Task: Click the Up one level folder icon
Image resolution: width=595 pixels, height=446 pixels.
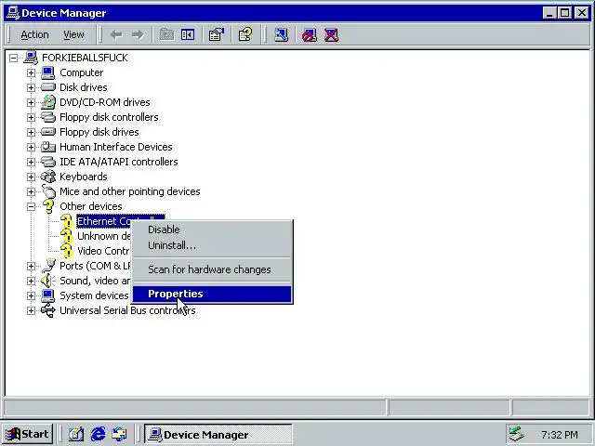Action: tap(166, 35)
